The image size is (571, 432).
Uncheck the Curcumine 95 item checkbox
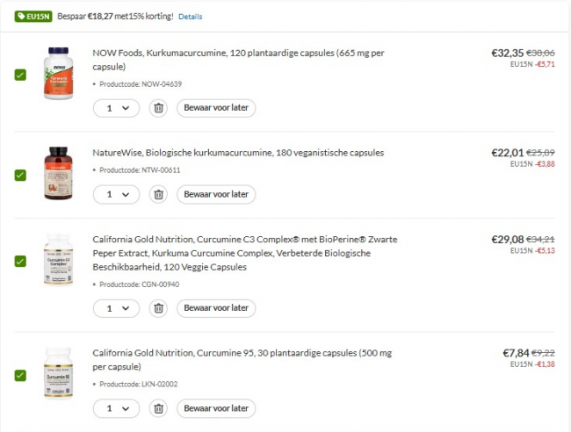point(20,375)
